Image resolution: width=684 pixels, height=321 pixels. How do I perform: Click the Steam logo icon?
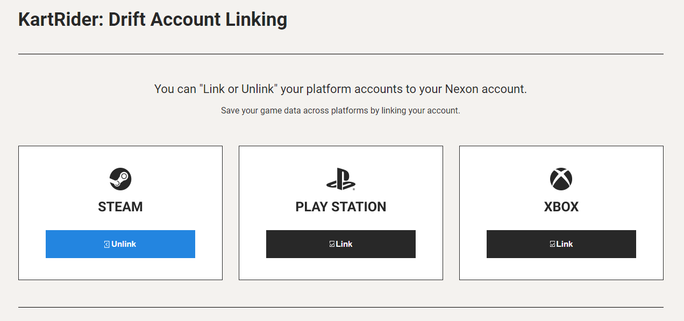pos(120,179)
